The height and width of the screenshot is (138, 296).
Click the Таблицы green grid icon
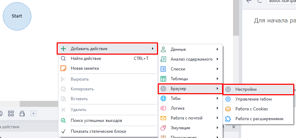coord(163,79)
